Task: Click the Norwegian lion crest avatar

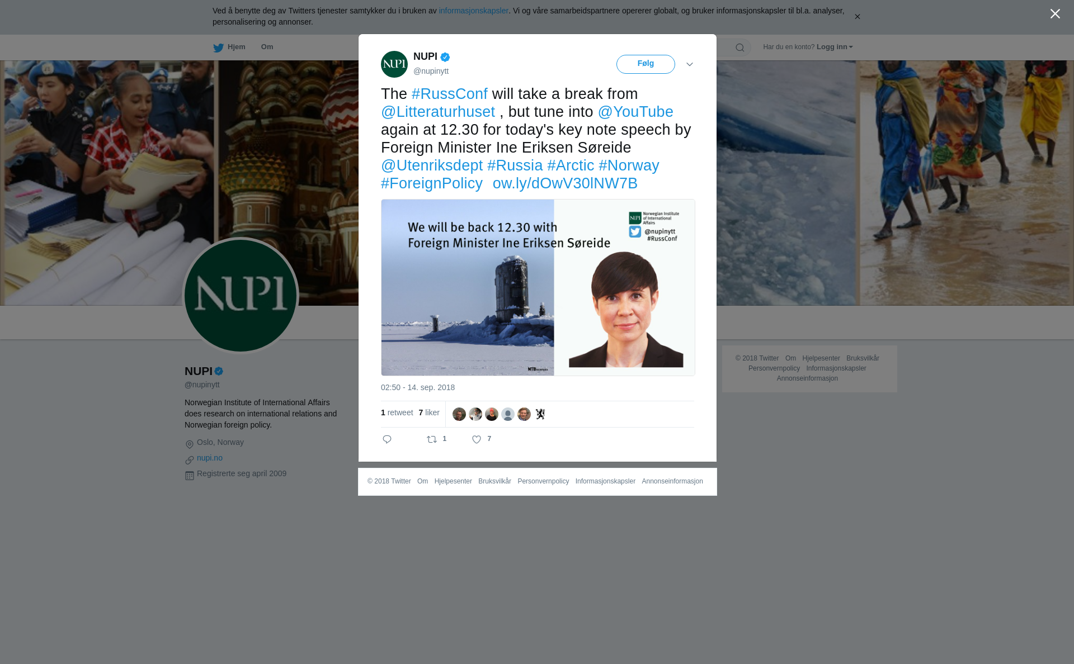Action: pyautogui.click(x=540, y=414)
